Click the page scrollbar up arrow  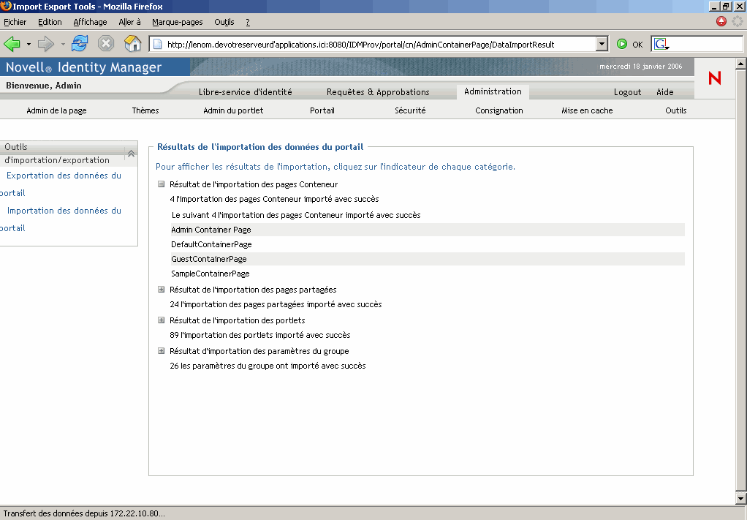pos(741,64)
